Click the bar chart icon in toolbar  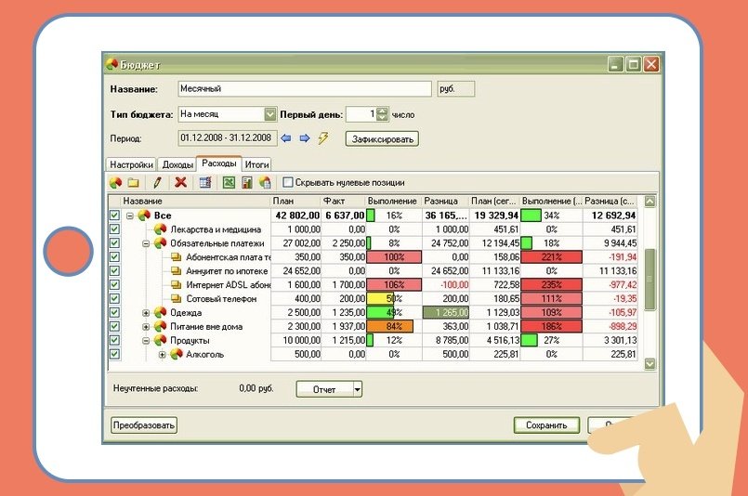(247, 183)
